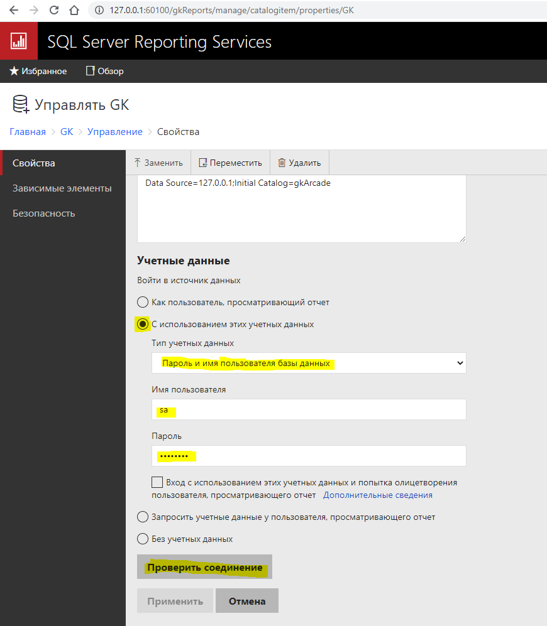
Task: Go to the browser home page icon
Action: point(74,10)
